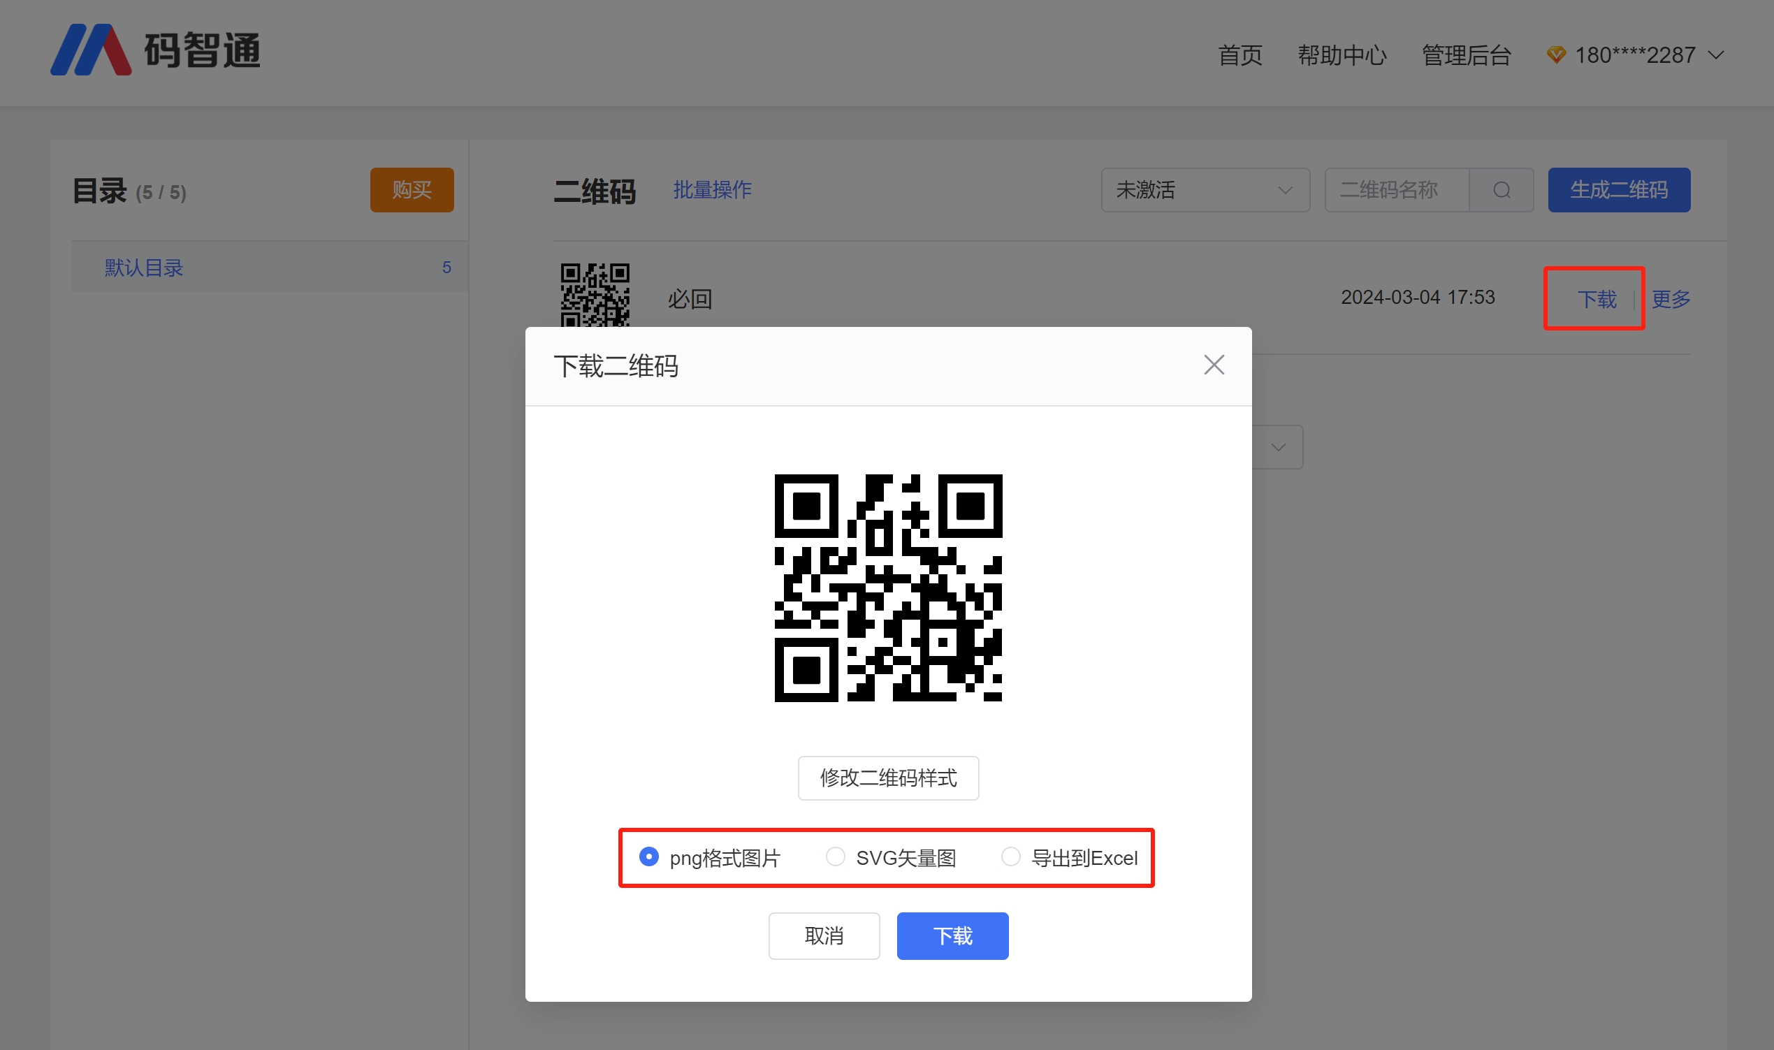Select SVG矢量图 radio option
Screen dimensions: 1774x1050
835,857
